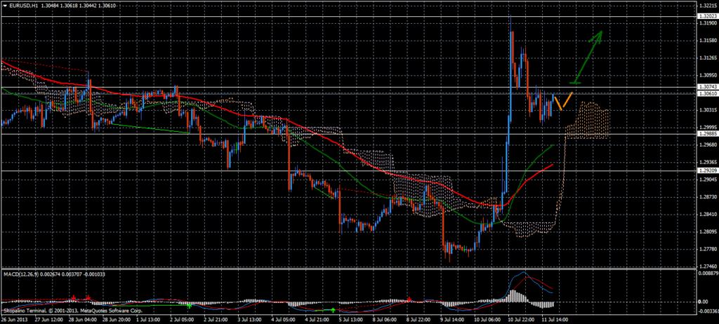Click the 1.30950 price axis value
The image size is (719, 324).
pyautogui.click(x=708, y=75)
